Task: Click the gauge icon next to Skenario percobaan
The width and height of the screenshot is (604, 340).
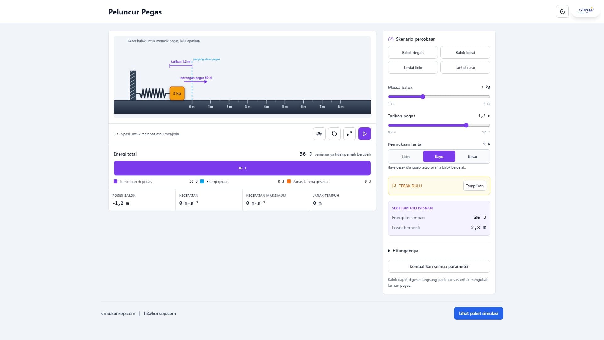Action: (391, 39)
